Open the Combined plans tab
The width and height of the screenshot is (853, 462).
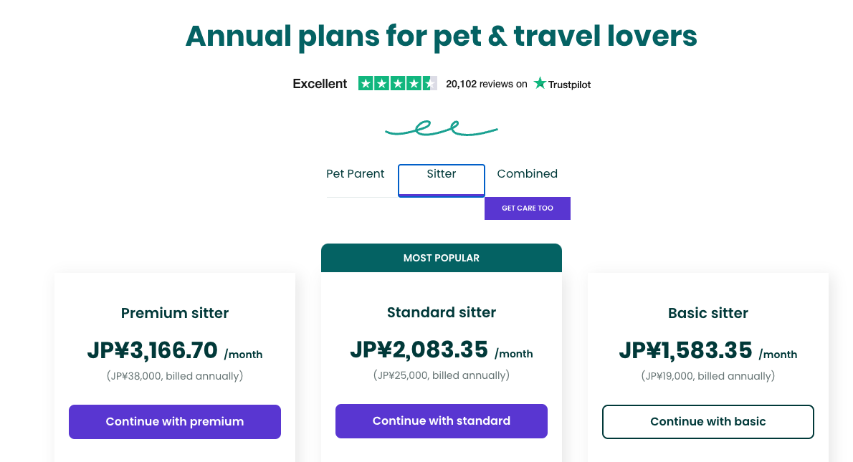(527, 174)
